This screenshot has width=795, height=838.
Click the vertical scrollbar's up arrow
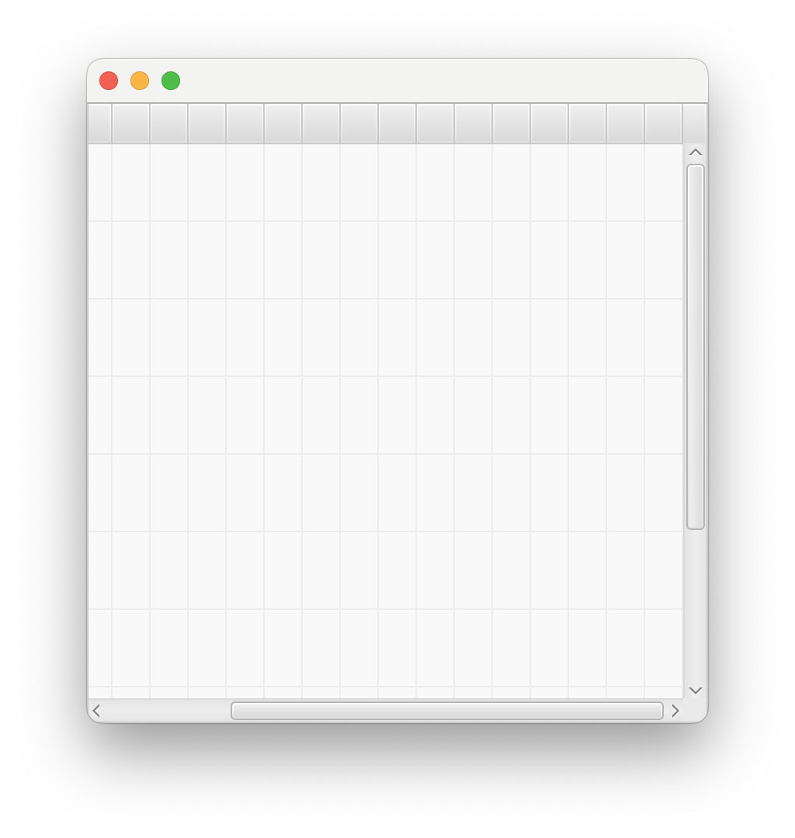tap(695, 153)
